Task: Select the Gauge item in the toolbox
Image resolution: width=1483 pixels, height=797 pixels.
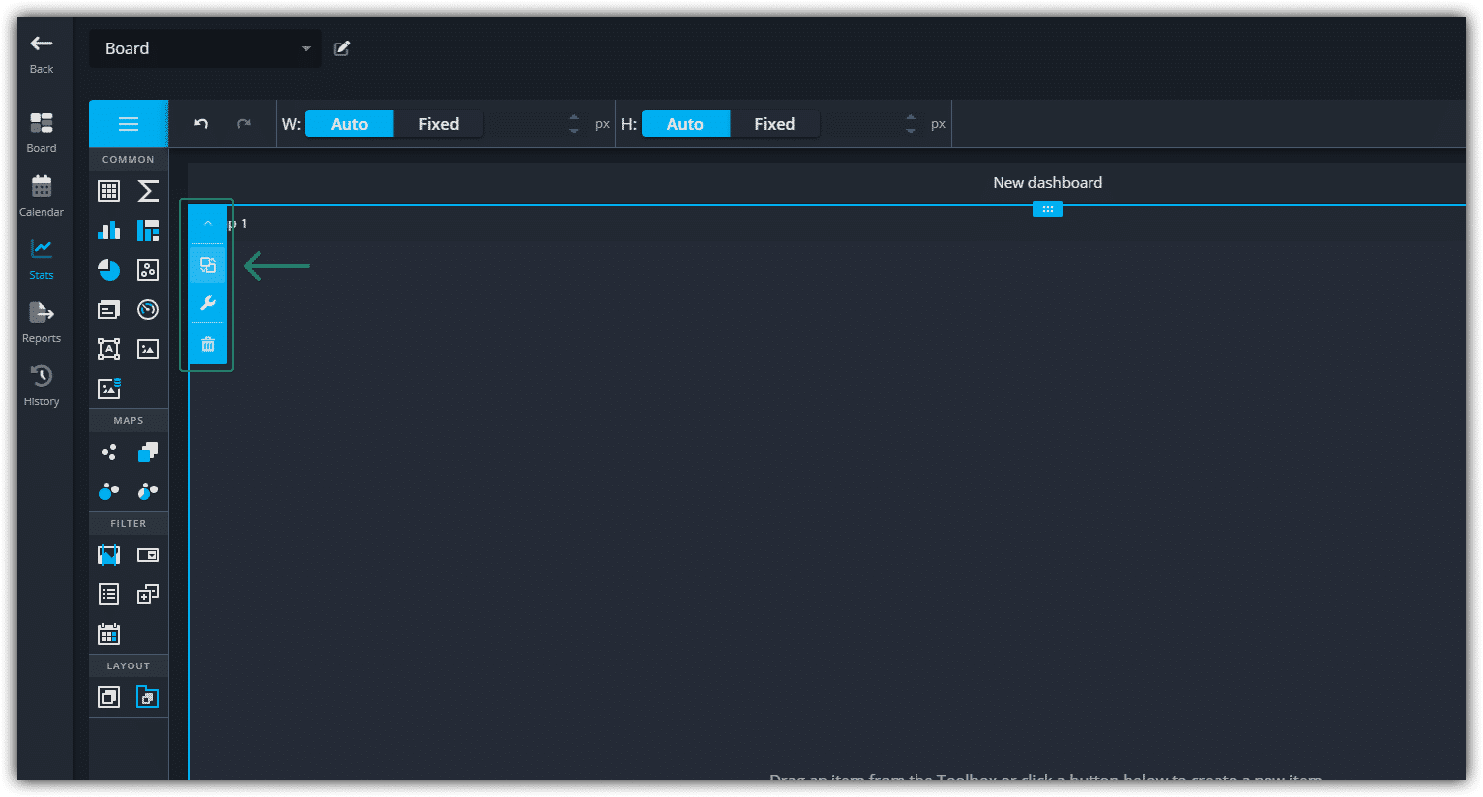Action: pos(148,310)
